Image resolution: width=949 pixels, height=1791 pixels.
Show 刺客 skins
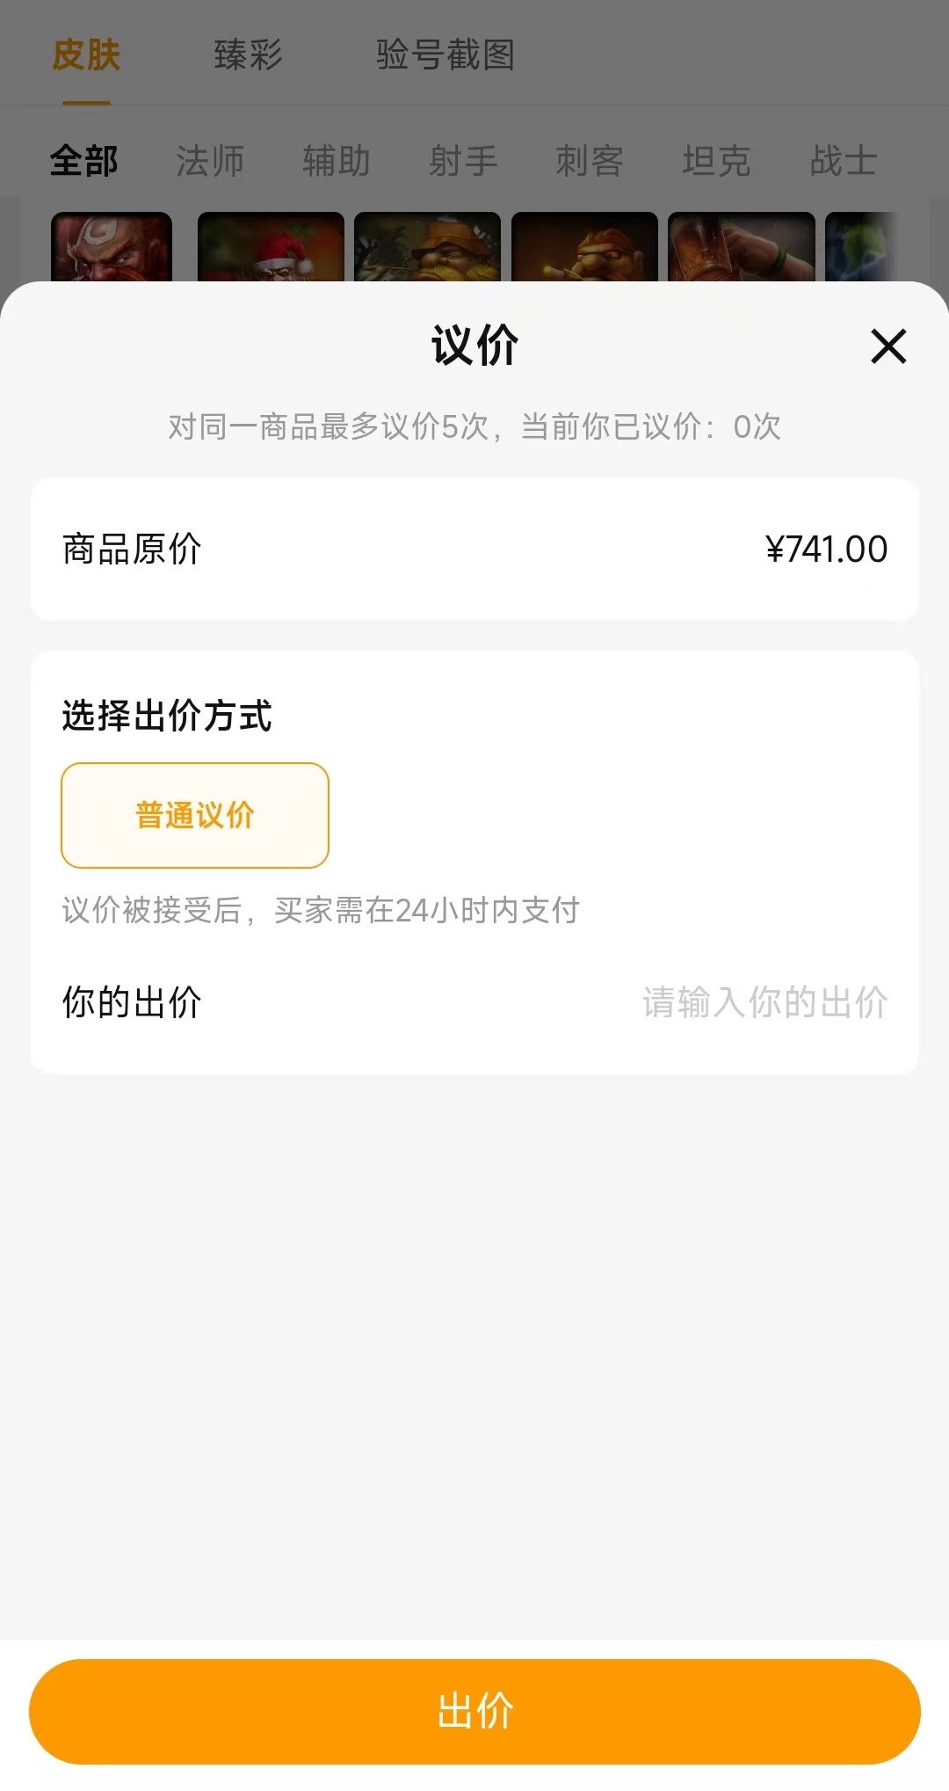pyautogui.click(x=590, y=161)
